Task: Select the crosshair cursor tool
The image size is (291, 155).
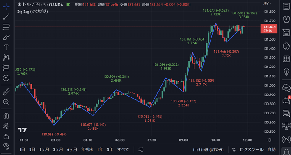Action: click(x=6, y=7)
